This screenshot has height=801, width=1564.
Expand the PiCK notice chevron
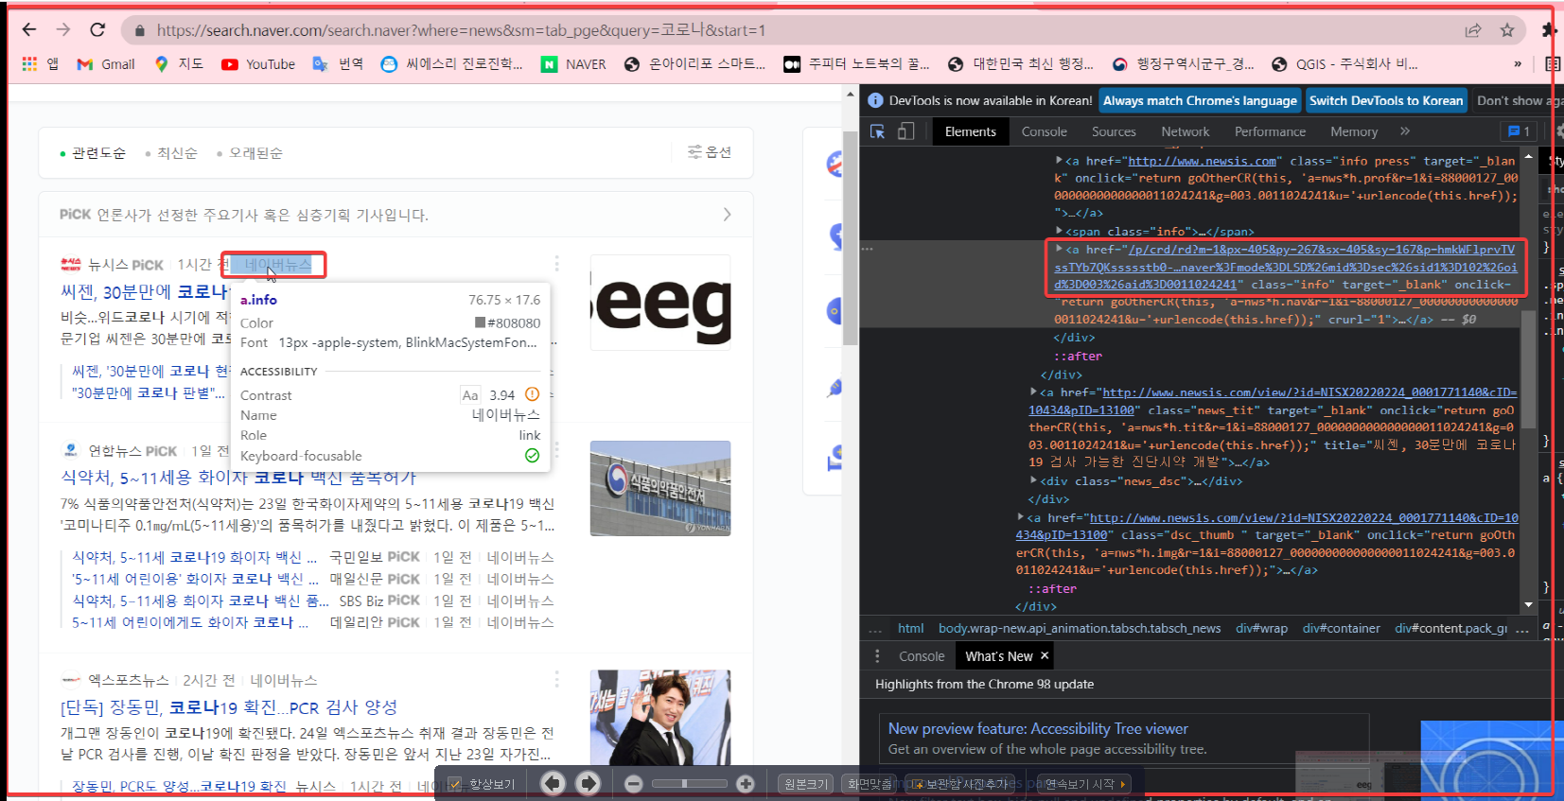tap(727, 215)
